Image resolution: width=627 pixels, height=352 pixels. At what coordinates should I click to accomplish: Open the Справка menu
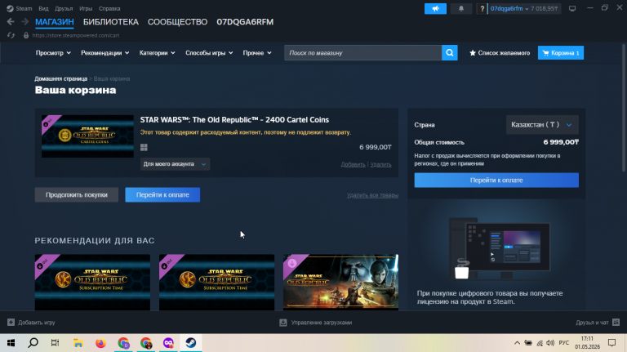tap(109, 8)
